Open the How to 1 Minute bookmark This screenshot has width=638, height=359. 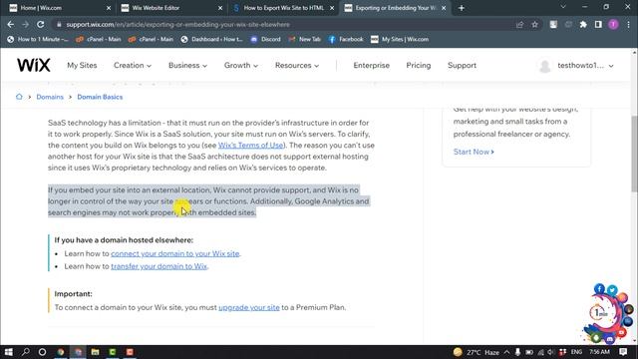[38, 39]
